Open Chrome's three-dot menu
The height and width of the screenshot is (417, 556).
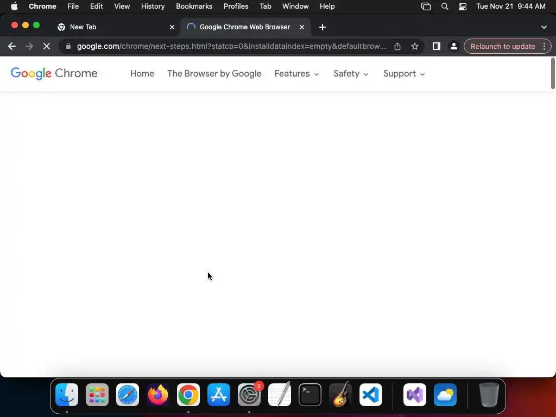click(544, 47)
